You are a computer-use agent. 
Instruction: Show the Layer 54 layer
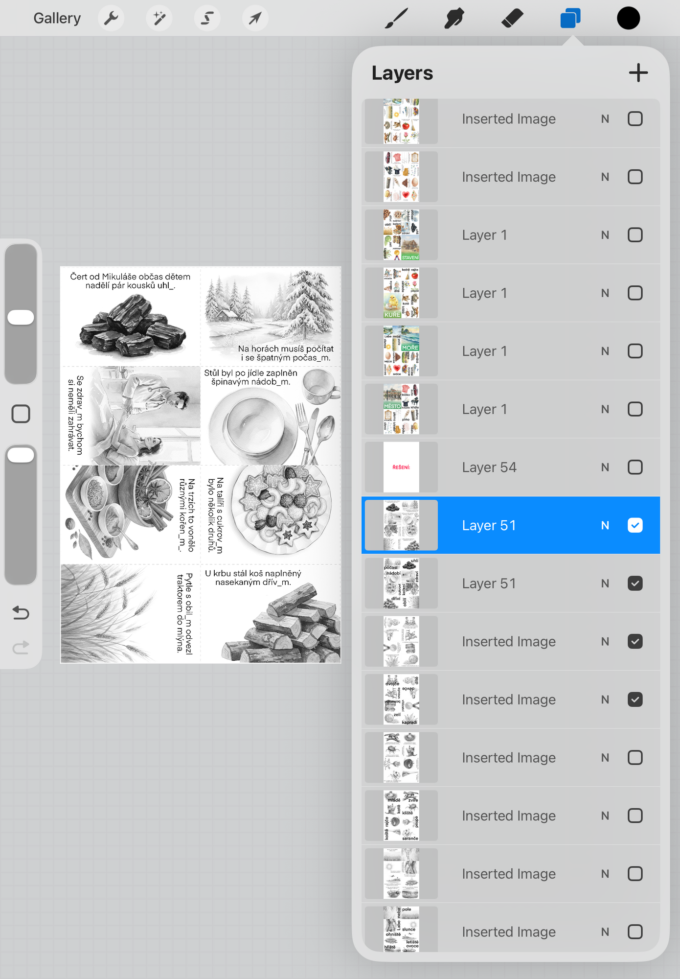click(635, 467)
